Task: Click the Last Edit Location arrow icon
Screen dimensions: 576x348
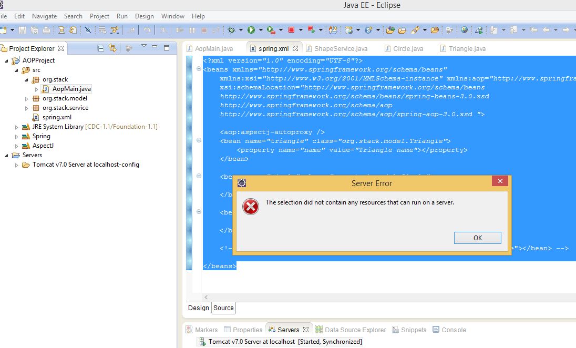Action: pyautogui.click(x=534, y=30)
